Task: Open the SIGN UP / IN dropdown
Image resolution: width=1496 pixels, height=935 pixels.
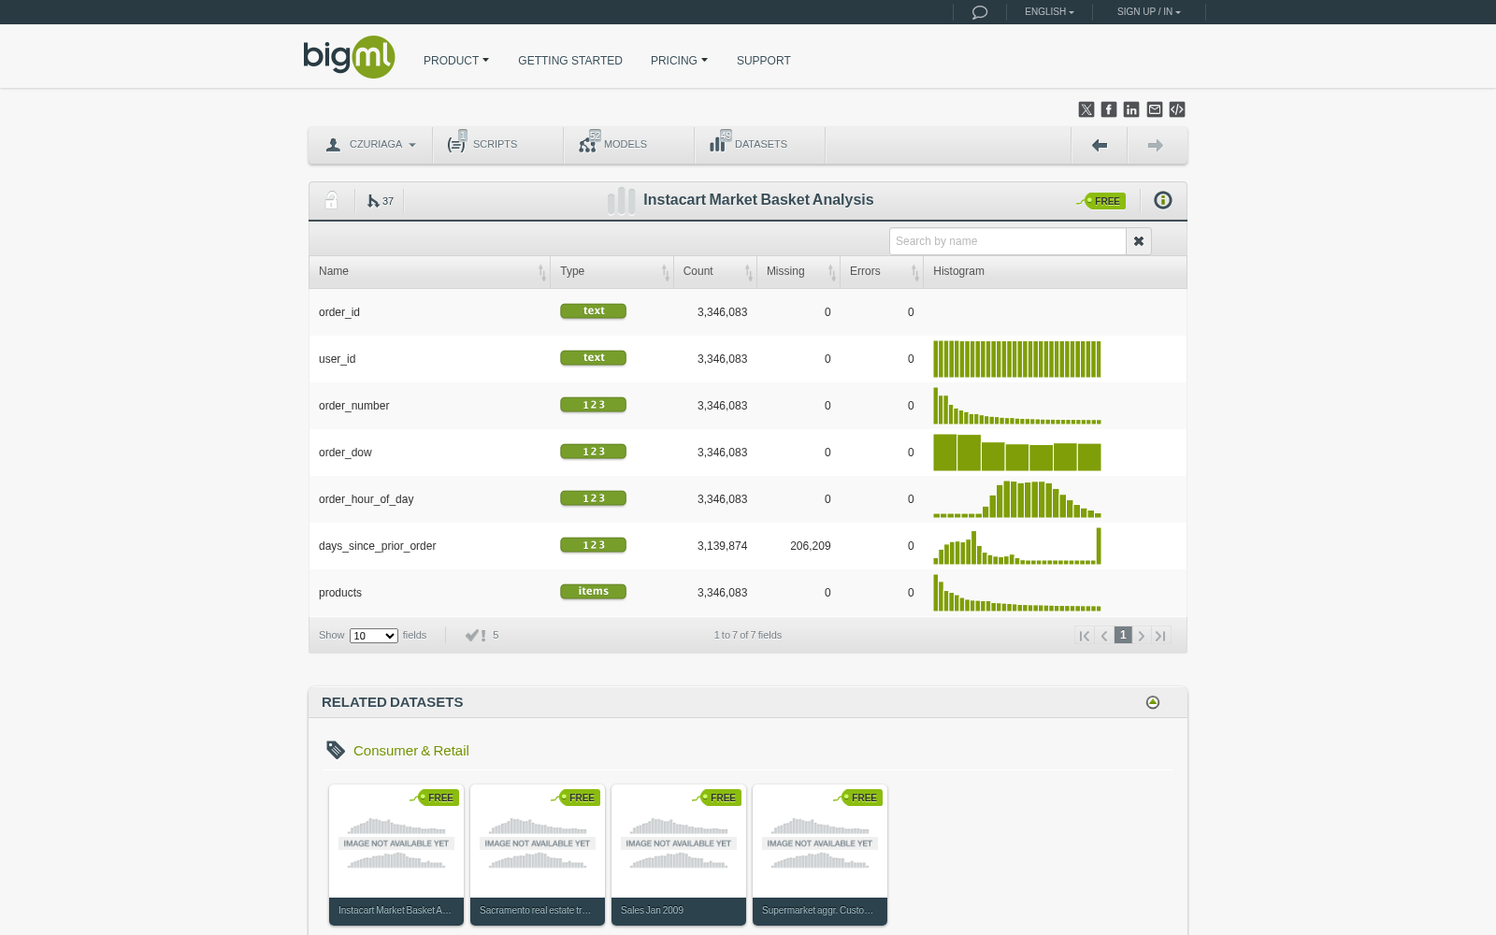Action: [x=1148, y=12]
